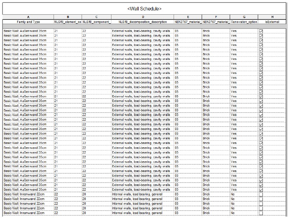Image resolution: width=288 pixels, height=218 pixels.
Task: Select material code '03' in bottom Innenwand row
Action: (x=188, y=213)
